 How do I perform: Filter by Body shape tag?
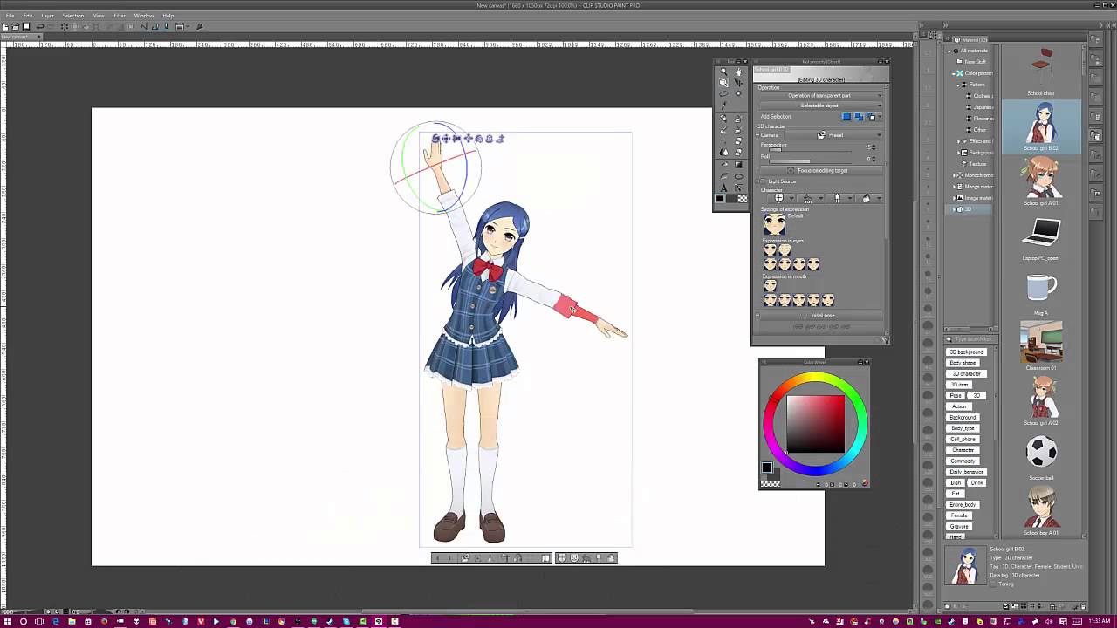coord(963,363)
